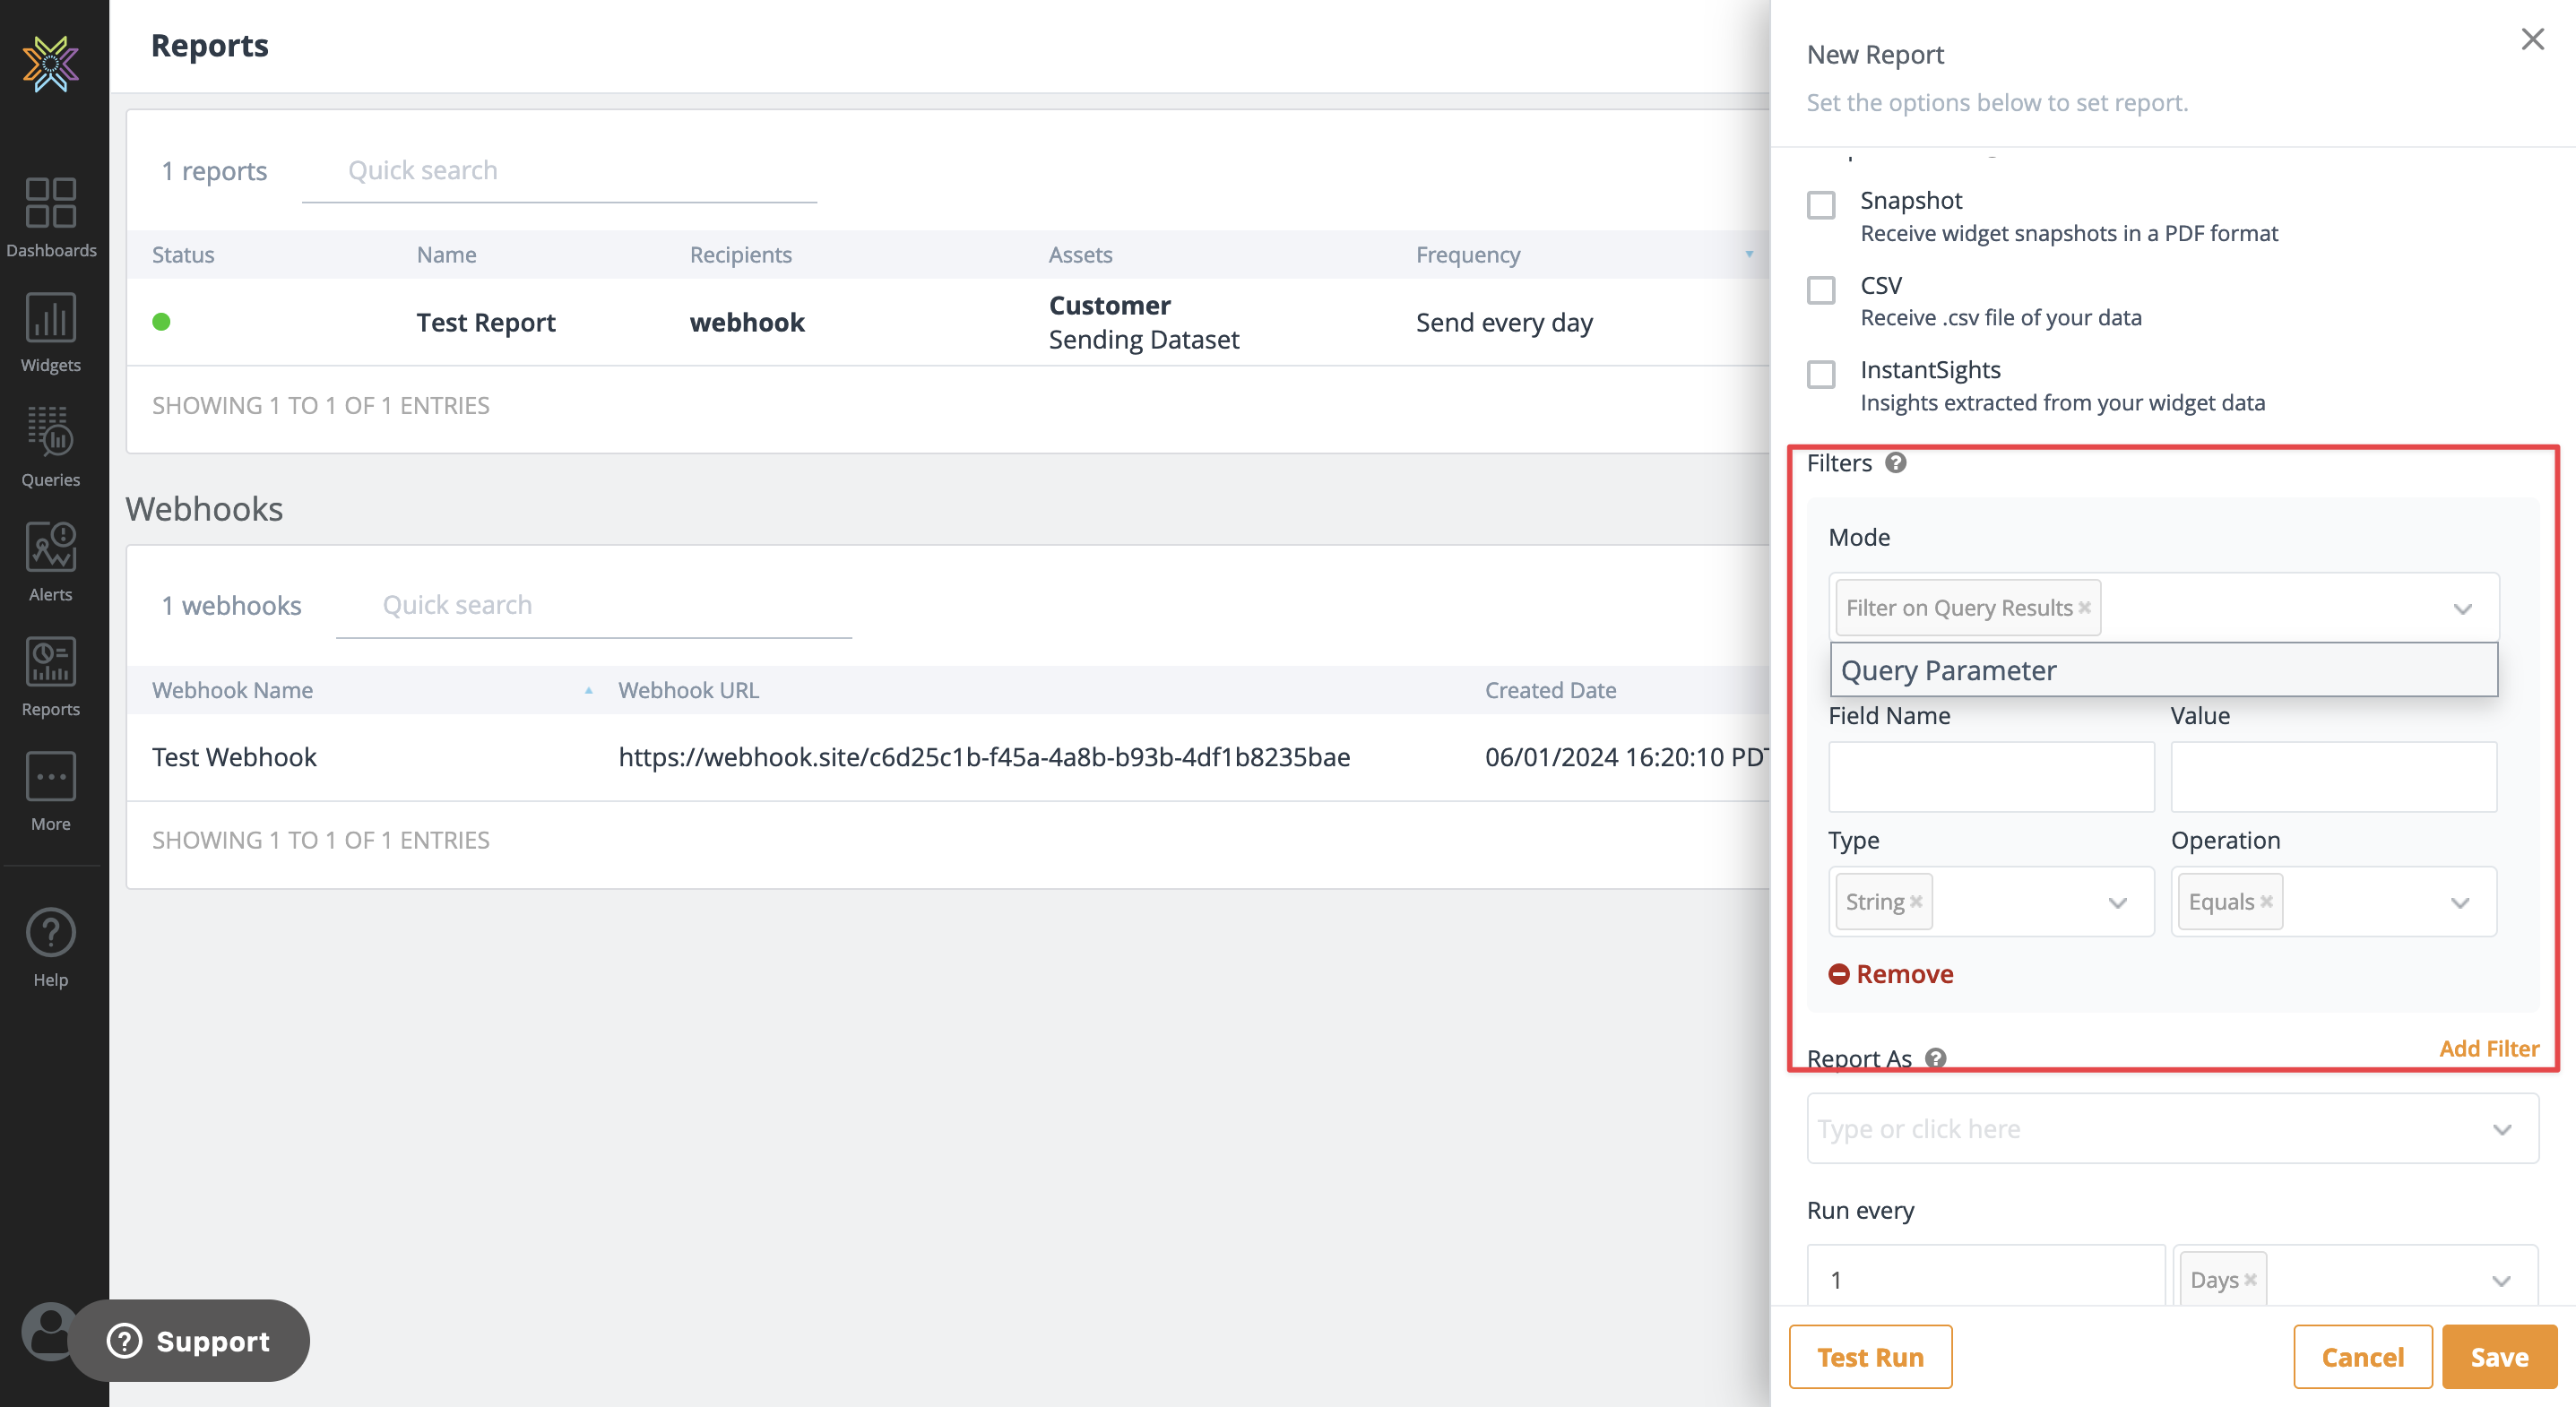Click the Report As help icon

[x=1936, y=1058]
